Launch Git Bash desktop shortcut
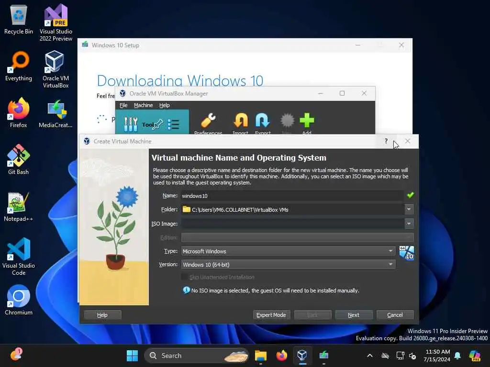 pyautogui.click(x=19, y=160)
